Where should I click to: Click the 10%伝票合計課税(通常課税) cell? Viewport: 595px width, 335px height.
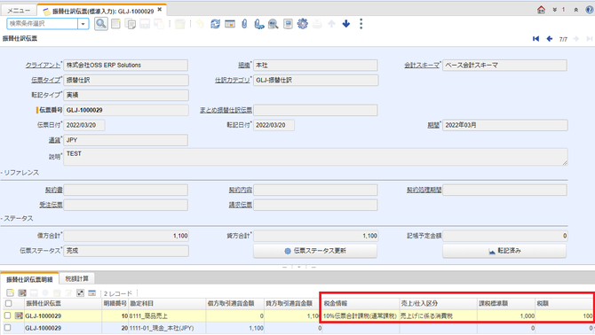click(361, 316)
